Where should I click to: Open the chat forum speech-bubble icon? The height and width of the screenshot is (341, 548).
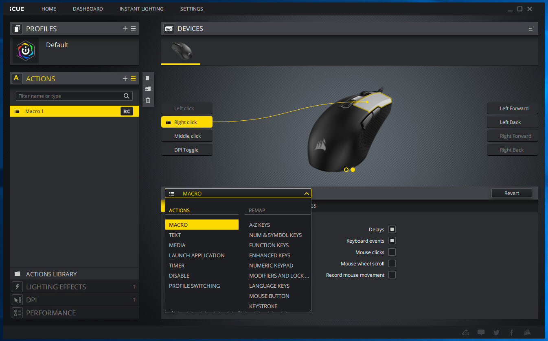pyautogui.click(x=481, y=332)
